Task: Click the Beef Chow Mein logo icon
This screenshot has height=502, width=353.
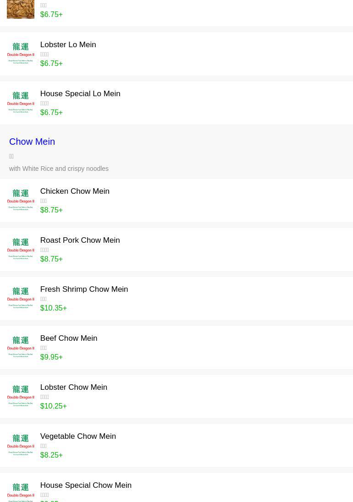Action: [21, 347]
